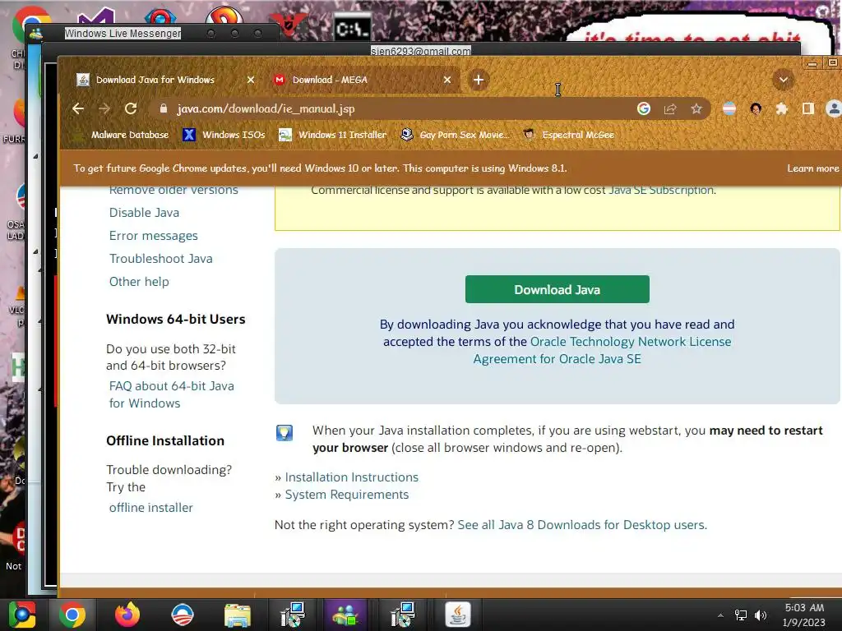Open the Error messages link
Image resolution: width=842 pixels, height=631 pixels.
pyautogui.click(x=153, y=236)
